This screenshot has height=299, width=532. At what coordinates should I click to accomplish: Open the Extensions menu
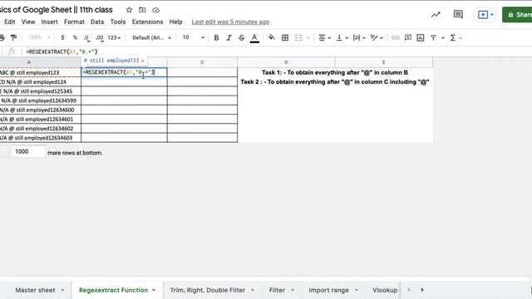(x=147, y=22)
